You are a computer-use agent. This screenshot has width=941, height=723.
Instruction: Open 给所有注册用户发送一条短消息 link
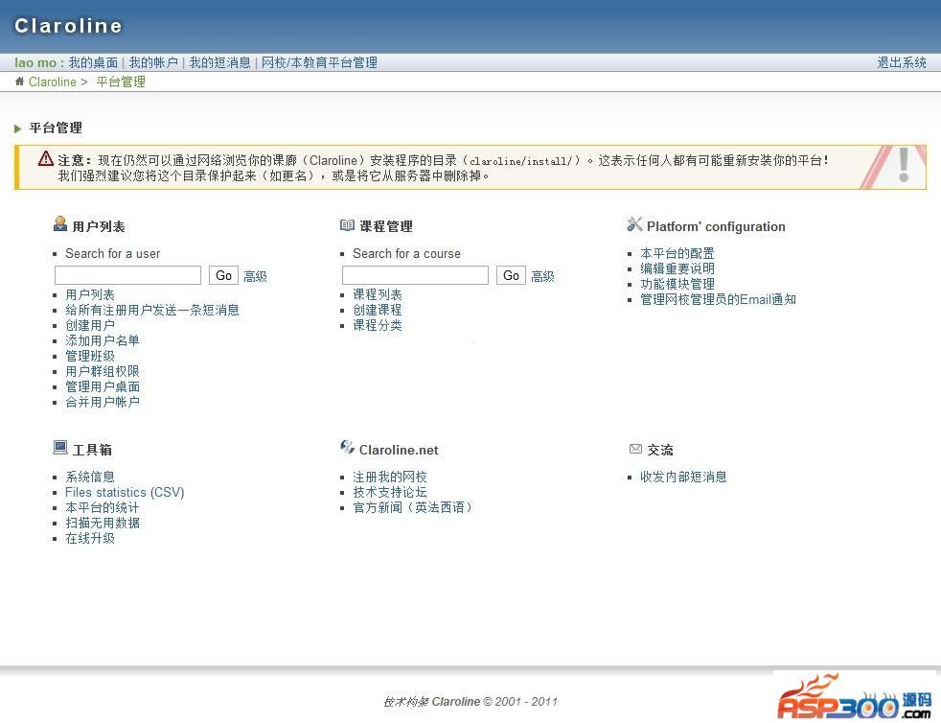(x=152, y=310)
